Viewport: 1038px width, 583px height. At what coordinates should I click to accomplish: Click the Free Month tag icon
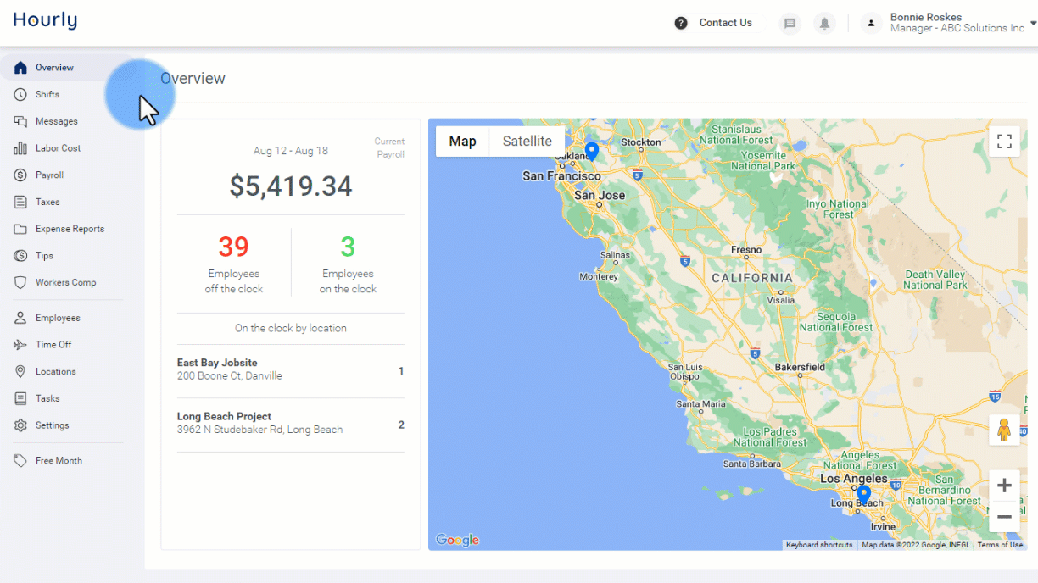pyautogui.click(x=20, y=461)
